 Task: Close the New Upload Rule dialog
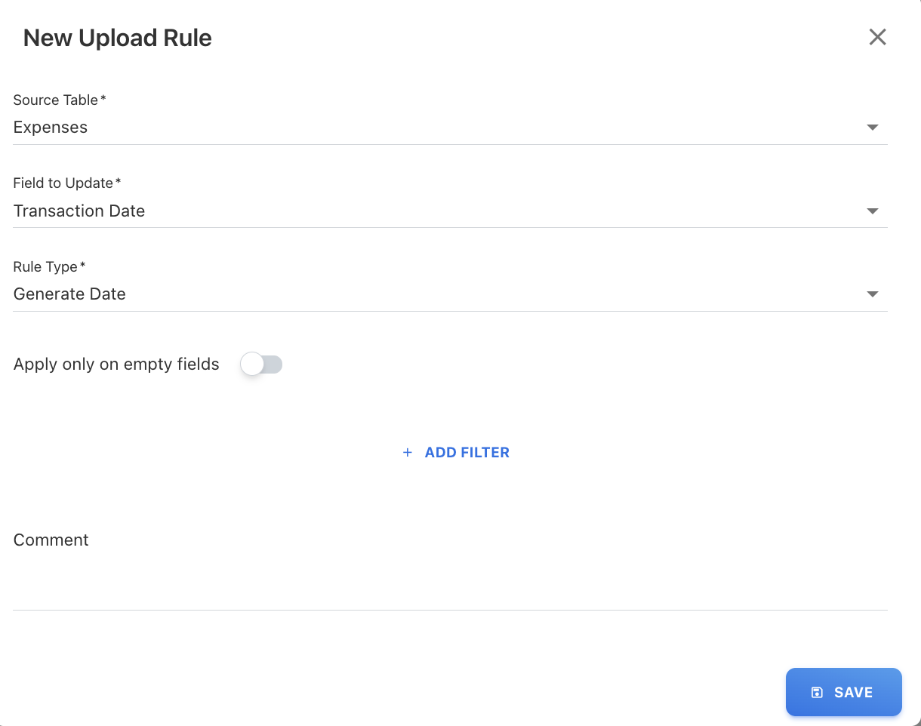pos(877,37)
